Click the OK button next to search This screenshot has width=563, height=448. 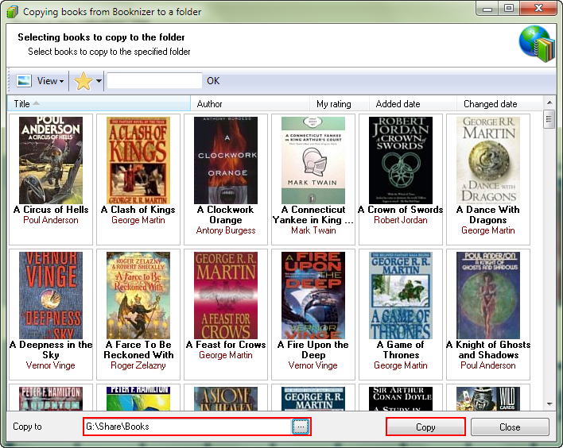click(x=213, y=81)
